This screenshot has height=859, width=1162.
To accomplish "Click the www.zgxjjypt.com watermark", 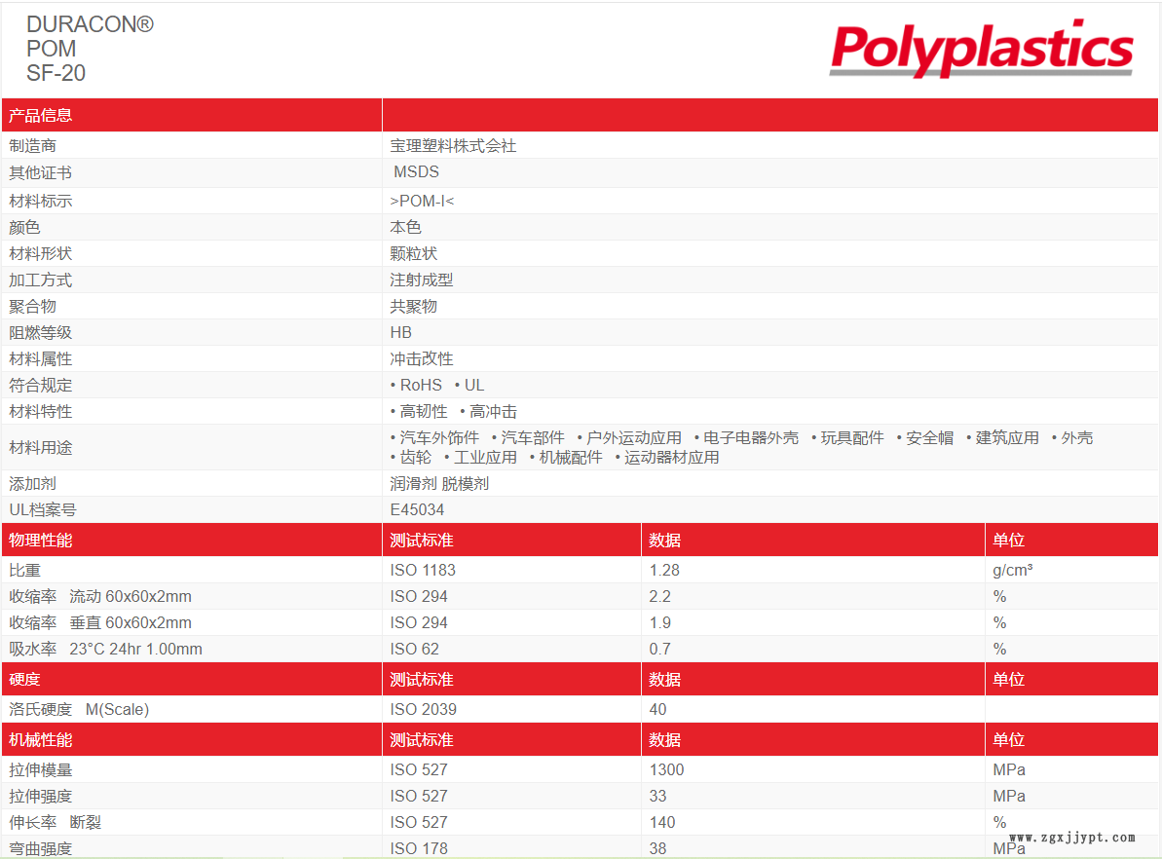I will click(1072, 838).
